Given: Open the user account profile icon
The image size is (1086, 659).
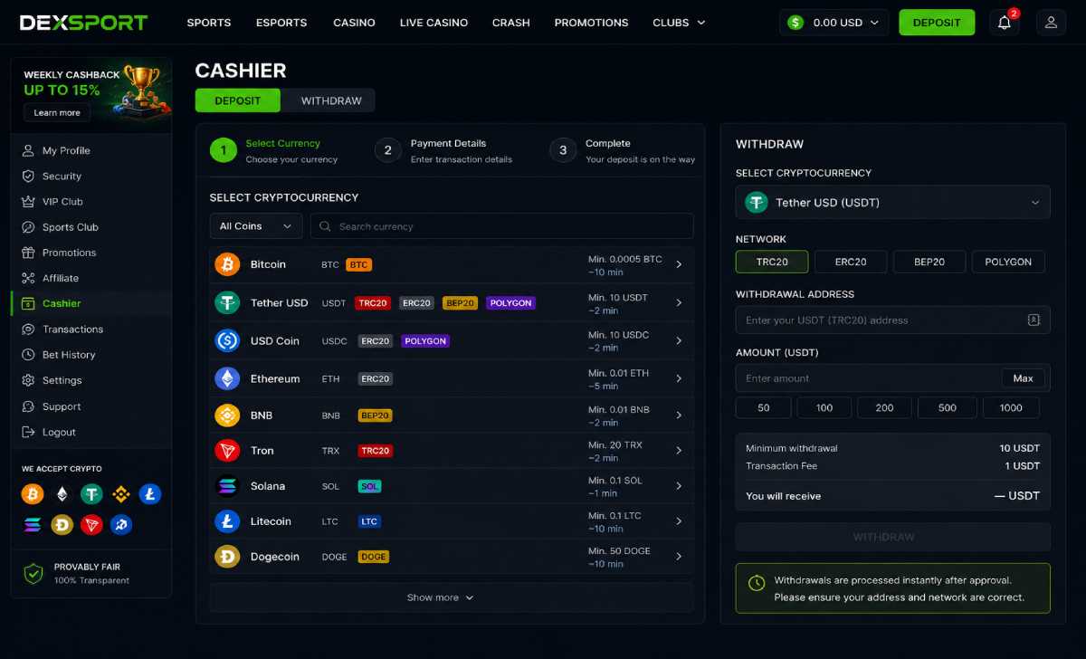Looking at the screenshot, I should 1051,23.
